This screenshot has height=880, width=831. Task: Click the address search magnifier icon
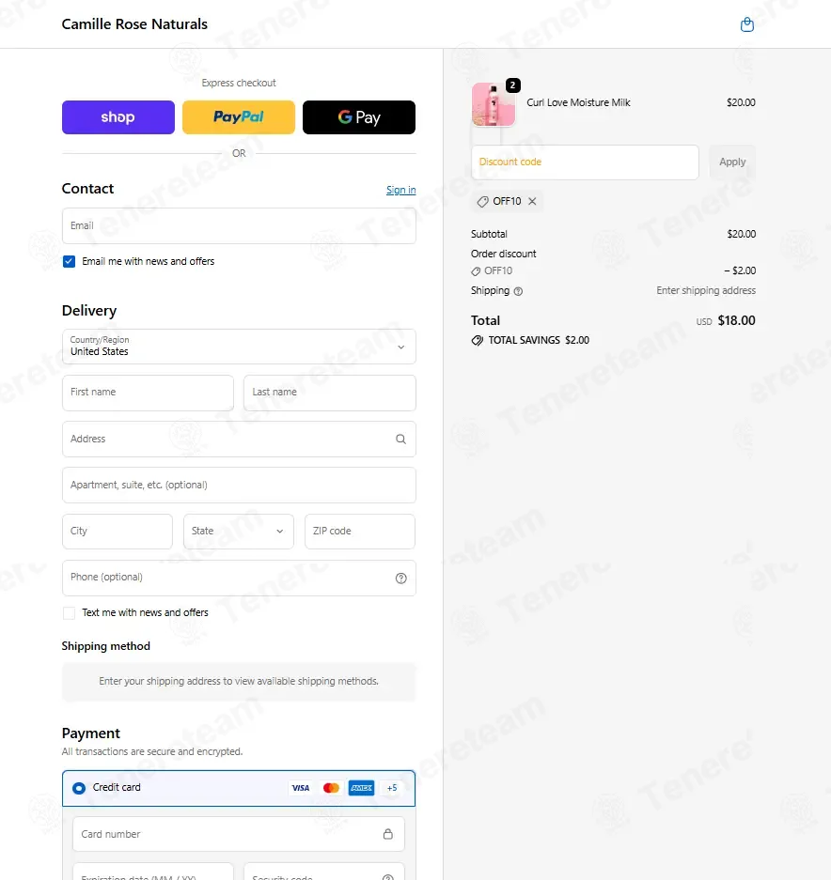pyautogui.click(x=400, y=439)
